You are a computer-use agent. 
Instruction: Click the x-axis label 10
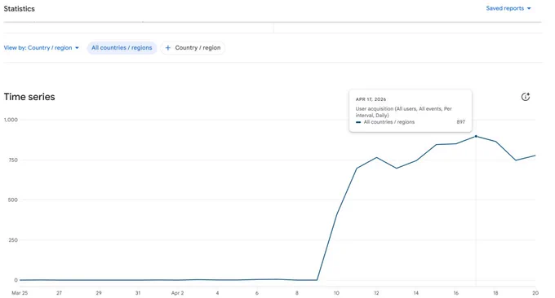[336, 292]
